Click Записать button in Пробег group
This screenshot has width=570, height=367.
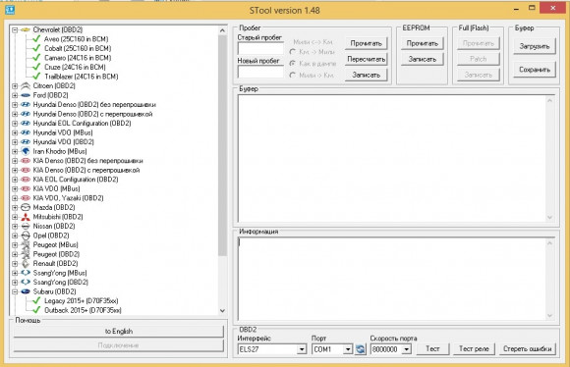point(366,76)
